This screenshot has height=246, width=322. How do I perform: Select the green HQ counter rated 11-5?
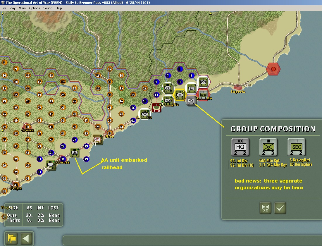coord(168,101)
